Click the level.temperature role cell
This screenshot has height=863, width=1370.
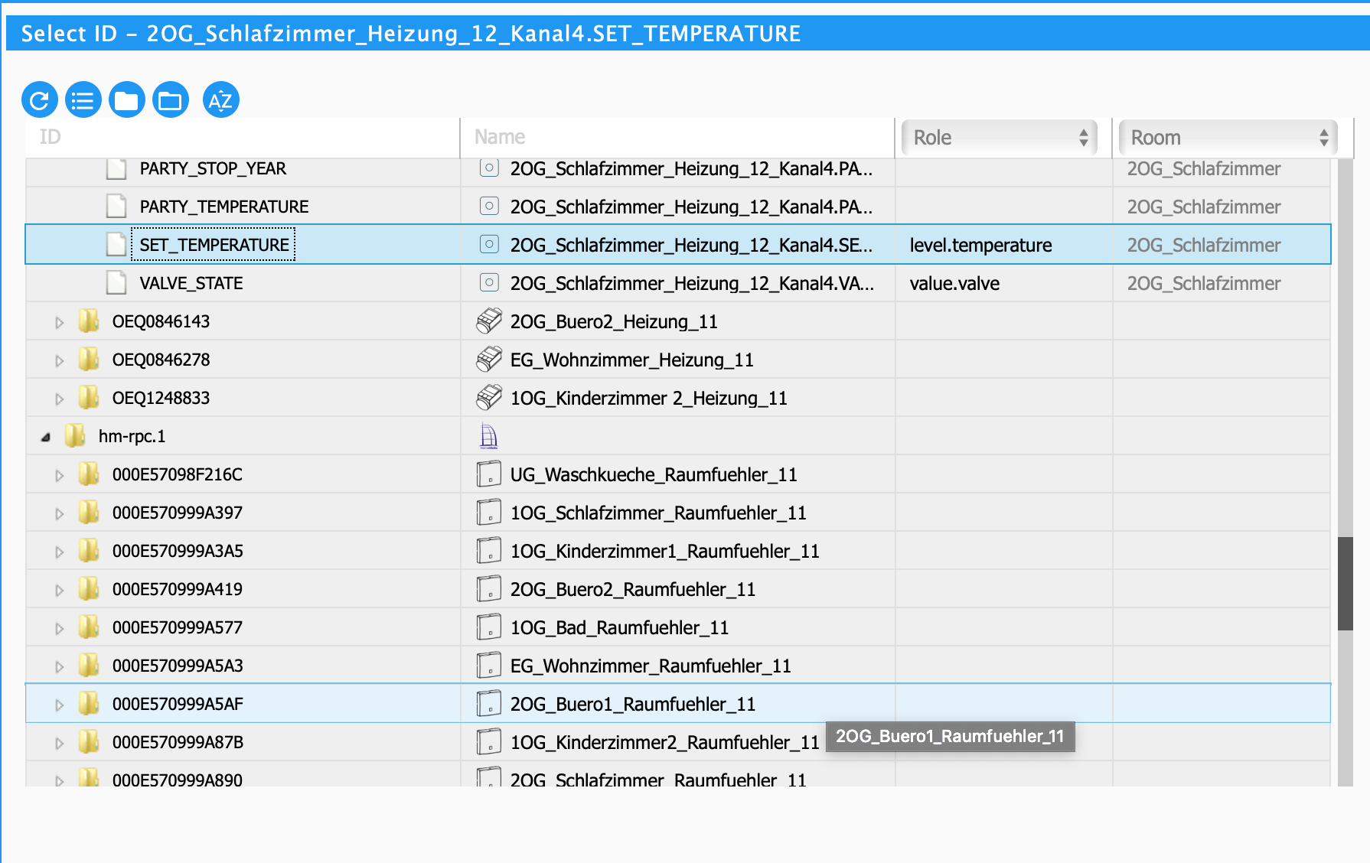pos(980,245)
